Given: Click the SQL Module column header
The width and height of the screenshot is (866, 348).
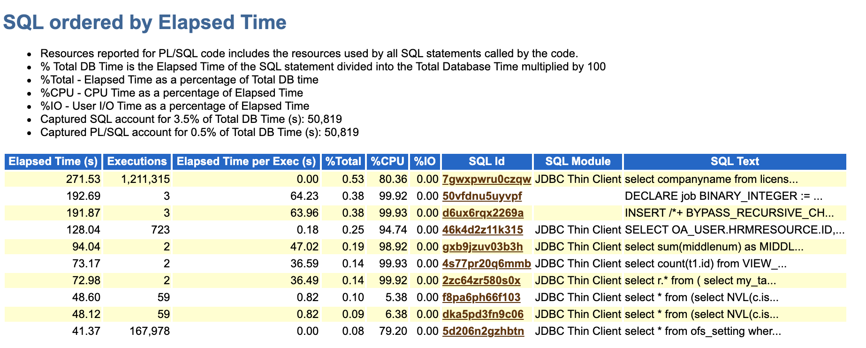Looking at the screenshot, I should [578, 162].
